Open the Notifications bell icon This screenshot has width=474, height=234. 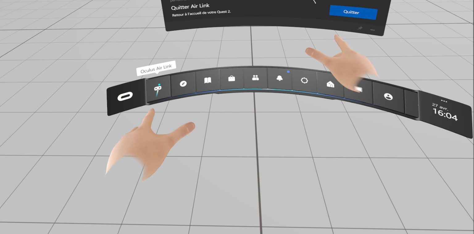280,79
